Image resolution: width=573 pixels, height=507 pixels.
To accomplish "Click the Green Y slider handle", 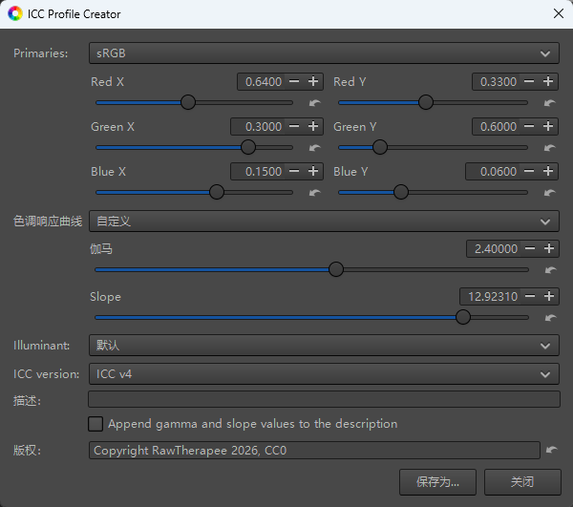I will (x=380, y=148).
